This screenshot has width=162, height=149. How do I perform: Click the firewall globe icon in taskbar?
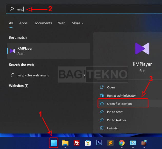[x=144, y=143]
